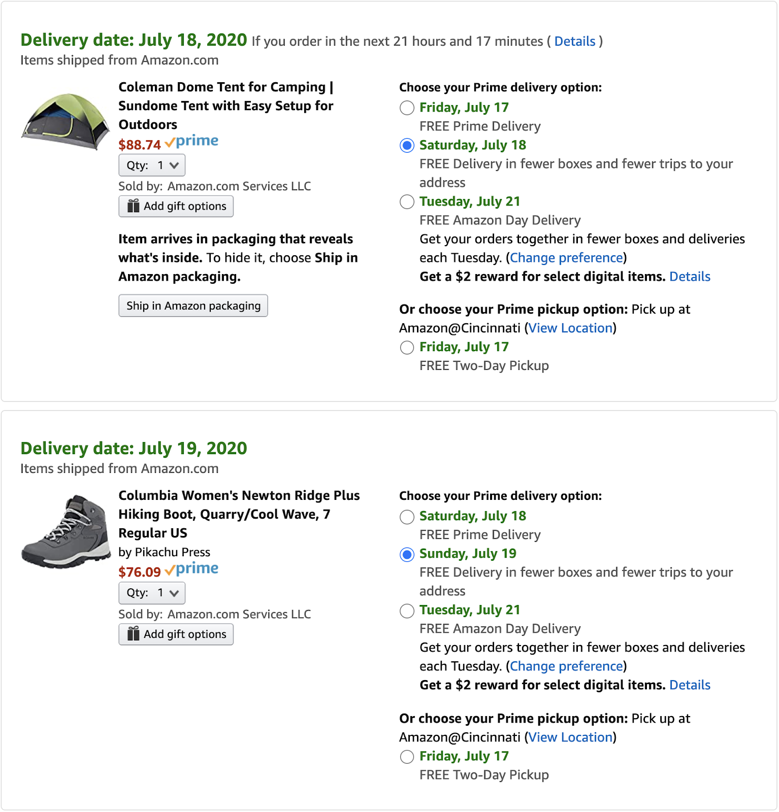Click the prime logo next to $76.09
Screen dimensions: 779x812
(191, 569)
